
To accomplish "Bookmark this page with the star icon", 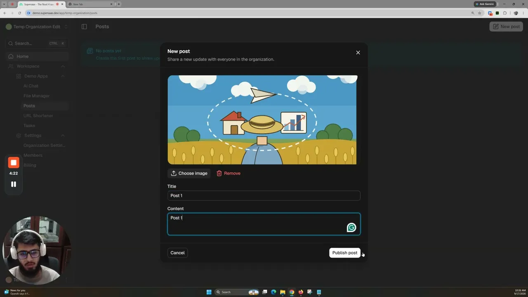I will click(480, 13).
